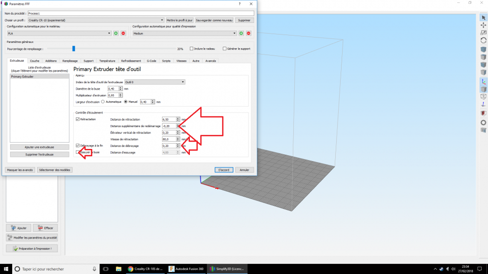Switch to Autodesk Fusion 360 in taskbar

[x=186, y=269]
